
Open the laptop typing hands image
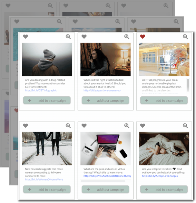(106, 148)
